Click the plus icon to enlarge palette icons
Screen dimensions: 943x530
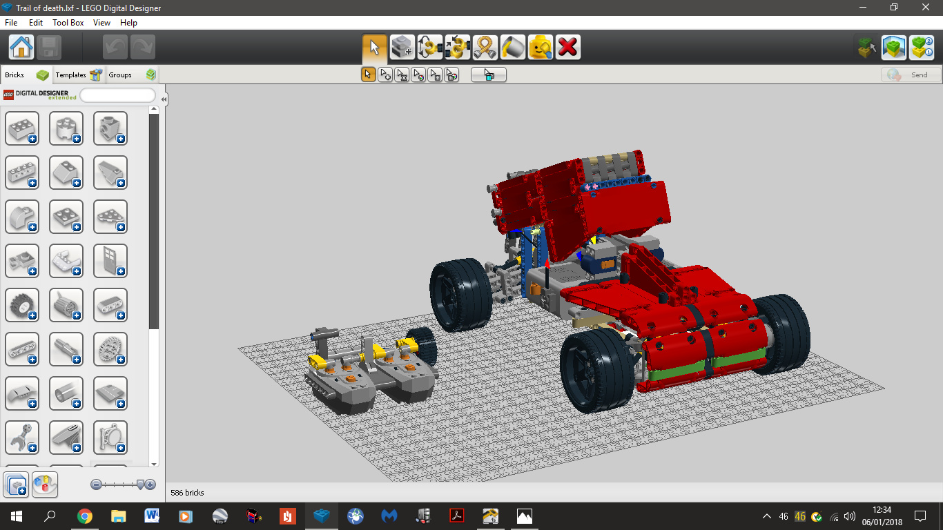[150, 484]
